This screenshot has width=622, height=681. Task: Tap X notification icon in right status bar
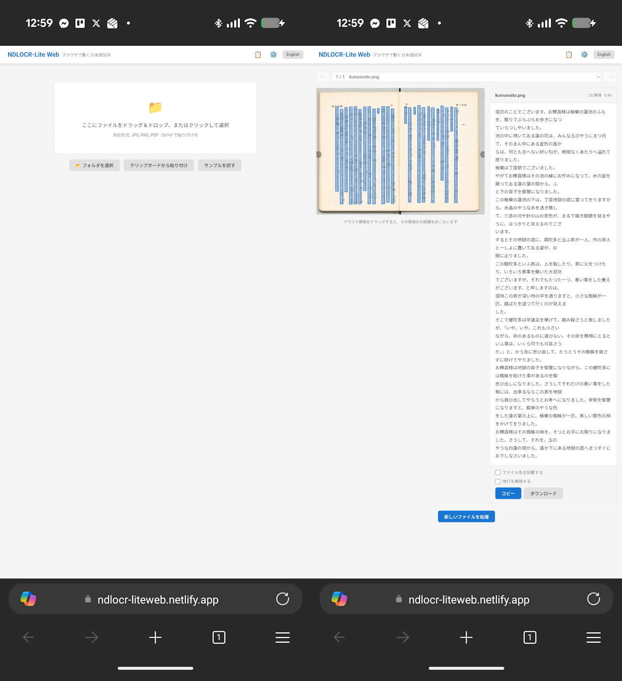point(407,23)
